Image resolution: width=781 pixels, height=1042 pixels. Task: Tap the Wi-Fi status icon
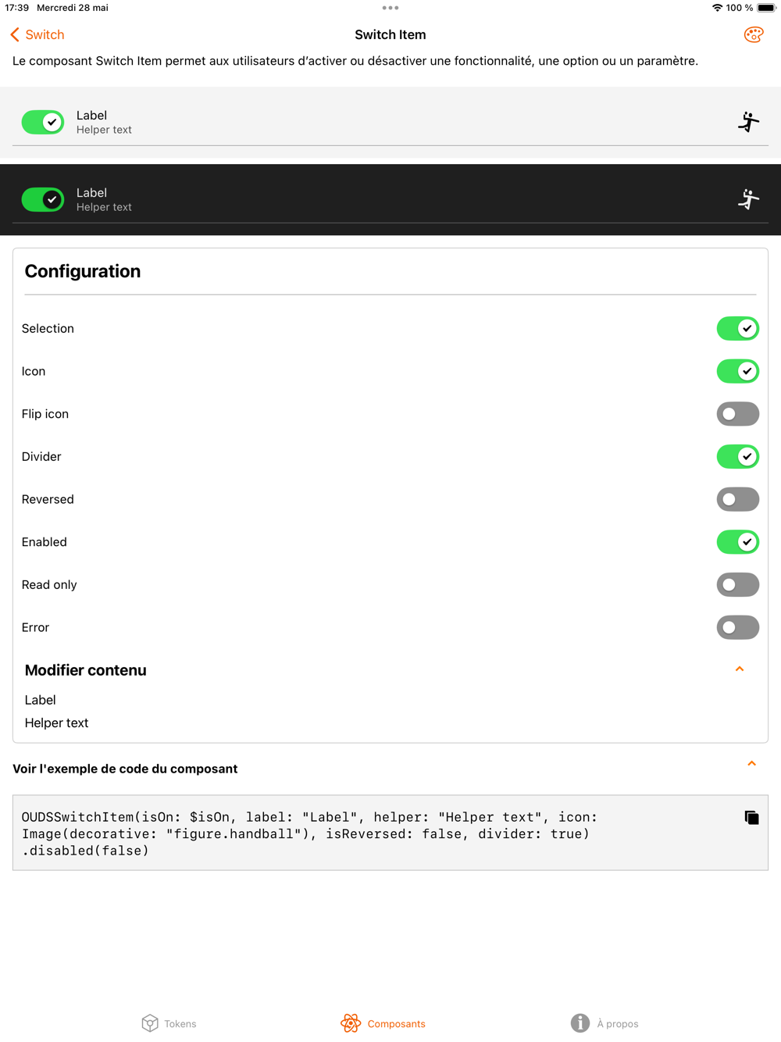tap(717, 8)
